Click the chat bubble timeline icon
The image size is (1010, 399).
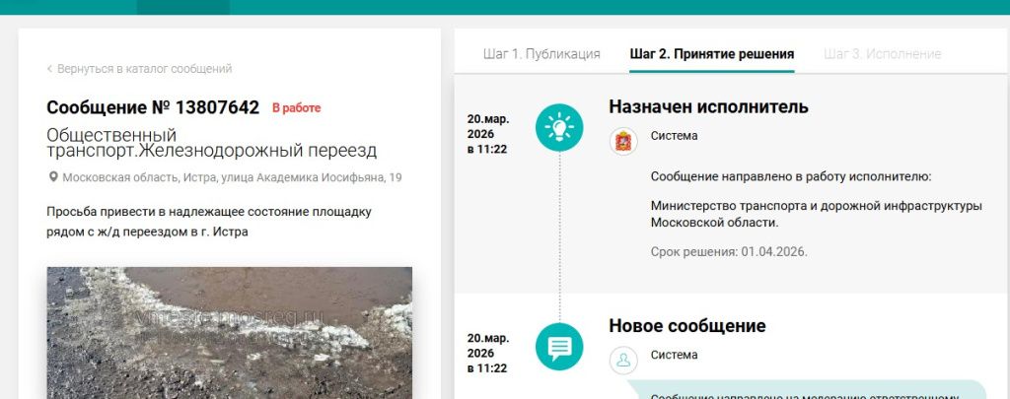click(559, 347)
